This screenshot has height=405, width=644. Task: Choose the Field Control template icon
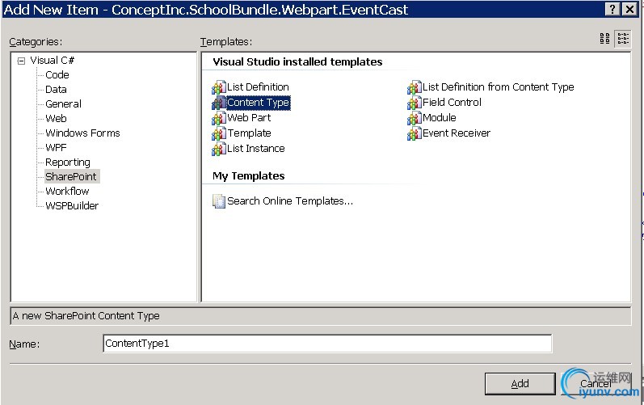point(414,103)
